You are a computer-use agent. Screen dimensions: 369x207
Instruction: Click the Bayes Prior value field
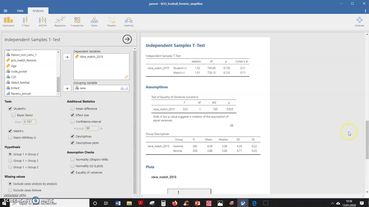click(x=29, y=122)
